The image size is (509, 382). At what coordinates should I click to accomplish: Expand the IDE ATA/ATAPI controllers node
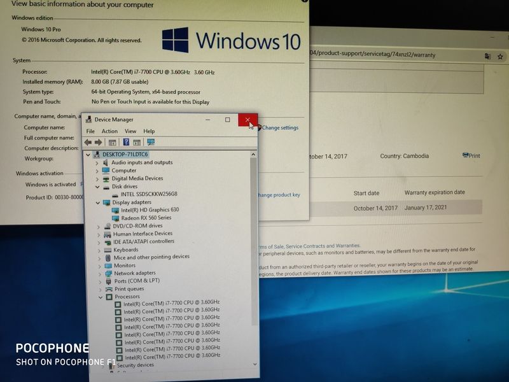(x=99, y=243)
